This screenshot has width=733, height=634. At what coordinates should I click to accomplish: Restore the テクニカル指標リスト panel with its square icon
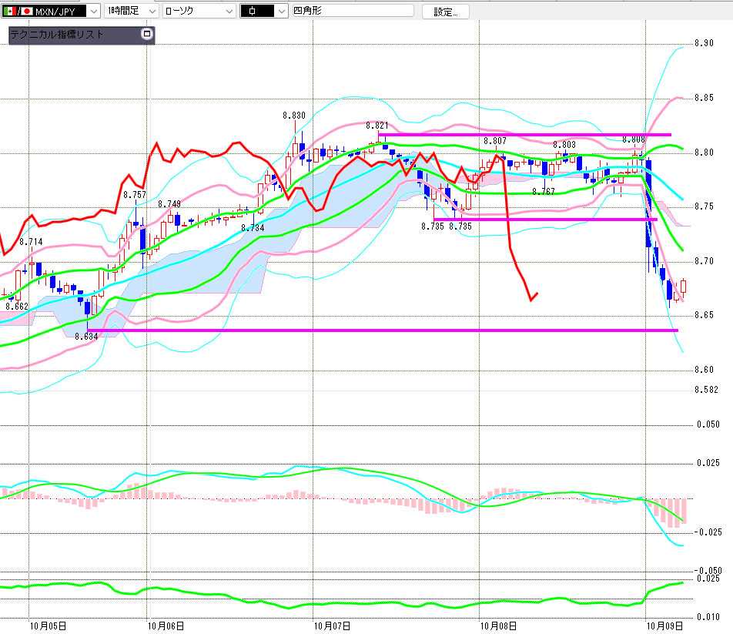pos(147,34)
